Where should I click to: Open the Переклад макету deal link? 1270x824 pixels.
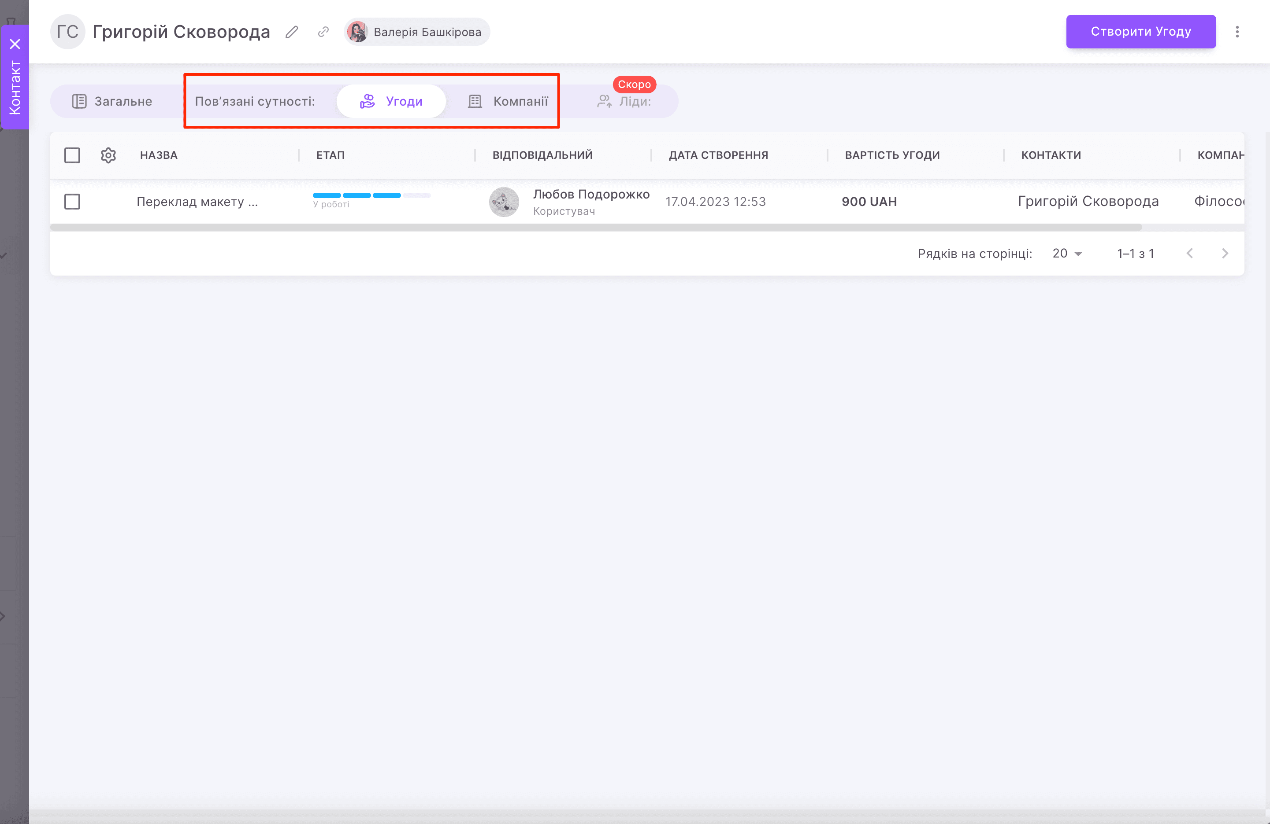pyautogui.click(x=197, y=202)
